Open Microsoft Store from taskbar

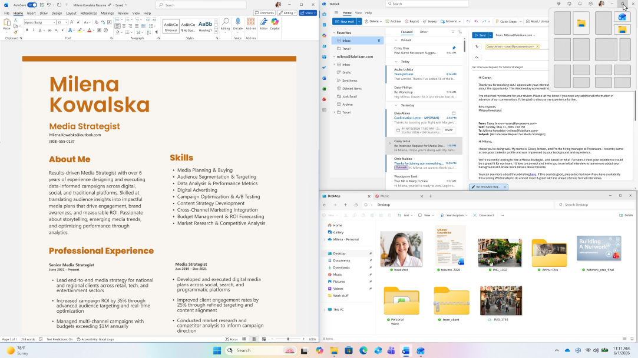(349, 350)
